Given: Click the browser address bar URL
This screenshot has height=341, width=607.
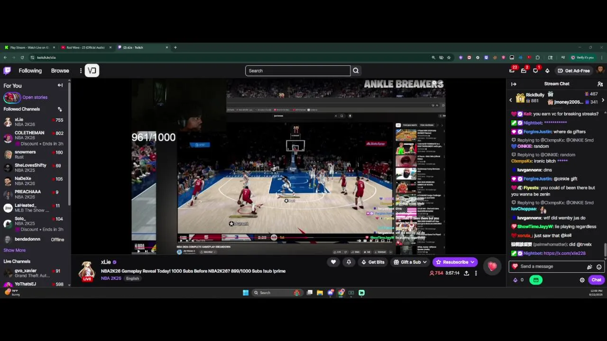Looking at the screenshot, I should 46,57.
